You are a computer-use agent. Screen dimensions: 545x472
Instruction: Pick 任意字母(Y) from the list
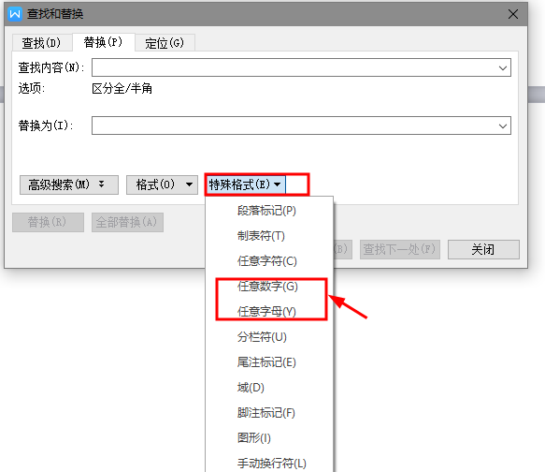266,312
